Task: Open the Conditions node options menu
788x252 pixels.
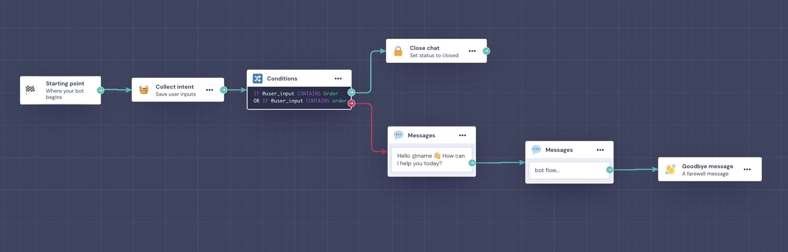Action: (338, 79)
